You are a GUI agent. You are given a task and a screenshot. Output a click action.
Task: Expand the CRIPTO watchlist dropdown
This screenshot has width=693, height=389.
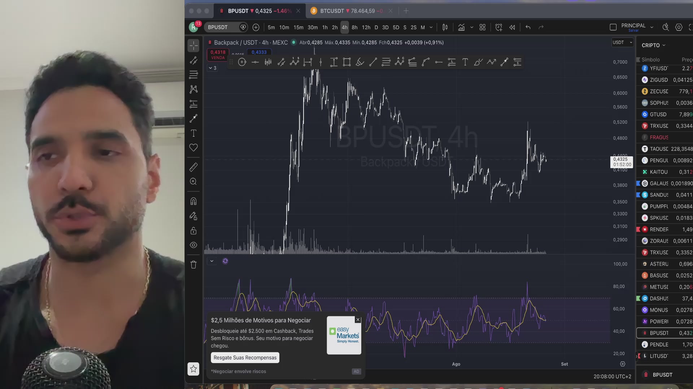(654, 45)
